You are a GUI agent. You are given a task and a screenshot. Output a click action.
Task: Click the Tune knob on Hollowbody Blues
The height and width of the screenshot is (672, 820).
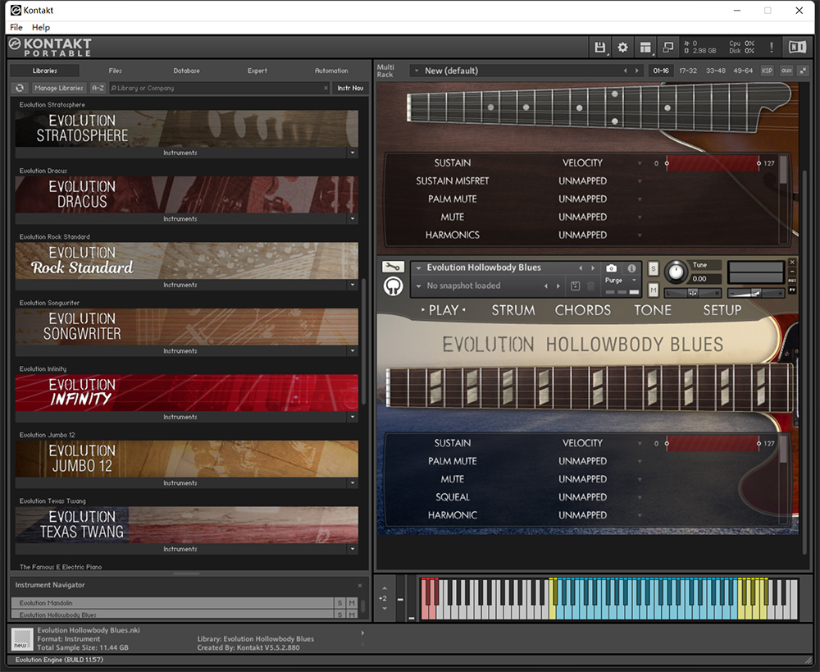676,271
